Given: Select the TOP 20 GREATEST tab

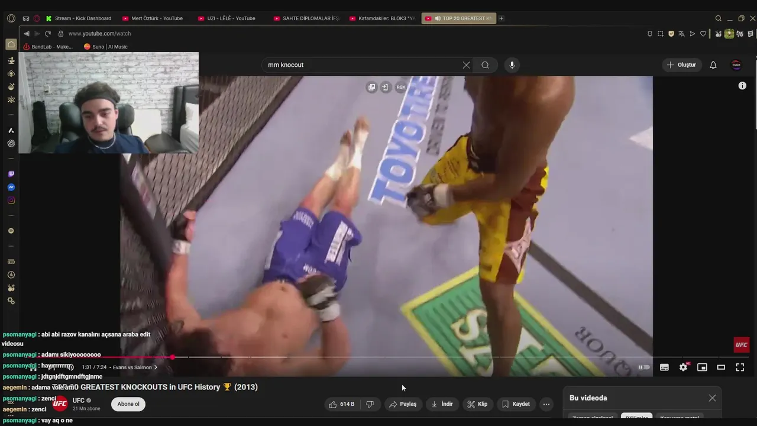Looking at the screenshot, I should [x=459, y=18].
